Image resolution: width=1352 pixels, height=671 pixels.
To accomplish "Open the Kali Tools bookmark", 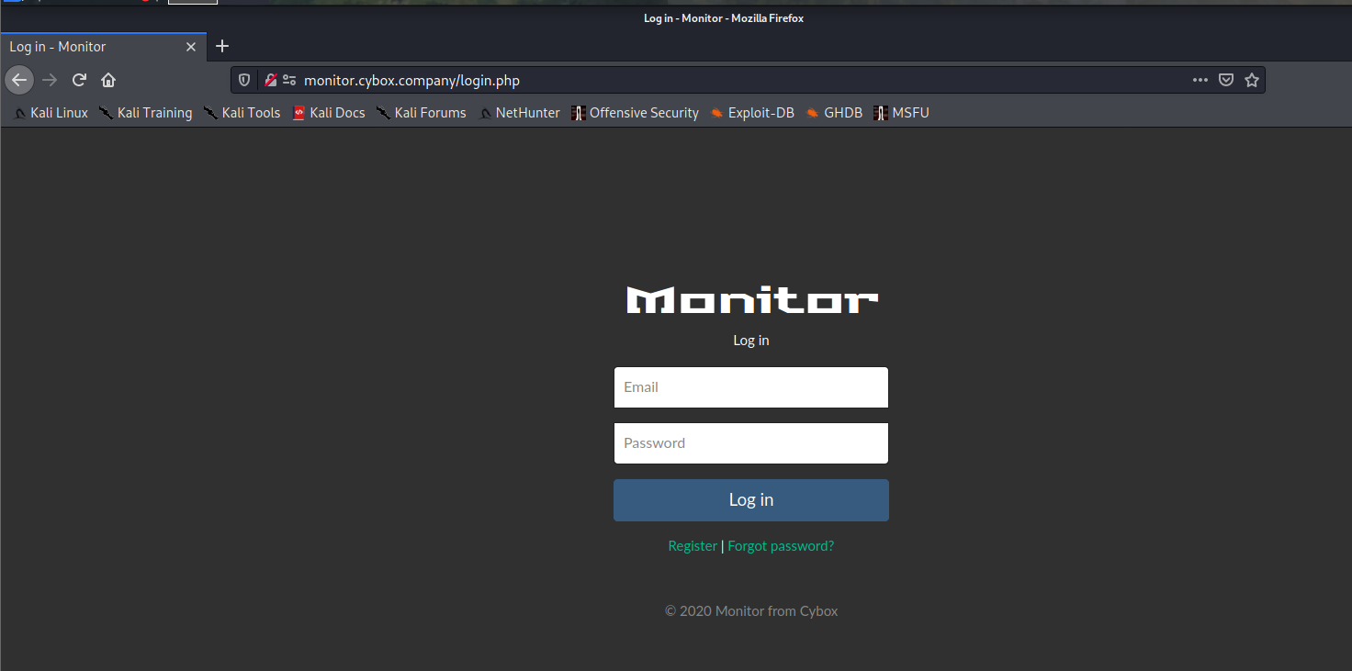I will pyautogui.click(x=242, y=113).
